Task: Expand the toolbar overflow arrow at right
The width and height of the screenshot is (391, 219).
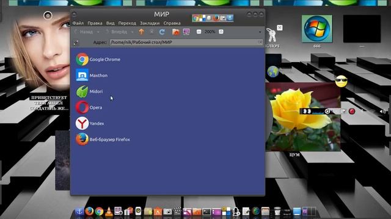Action: point(260,32)
